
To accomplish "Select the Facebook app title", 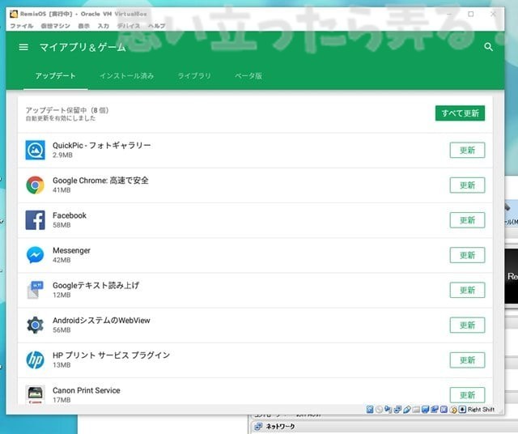I will pos(70,215).
